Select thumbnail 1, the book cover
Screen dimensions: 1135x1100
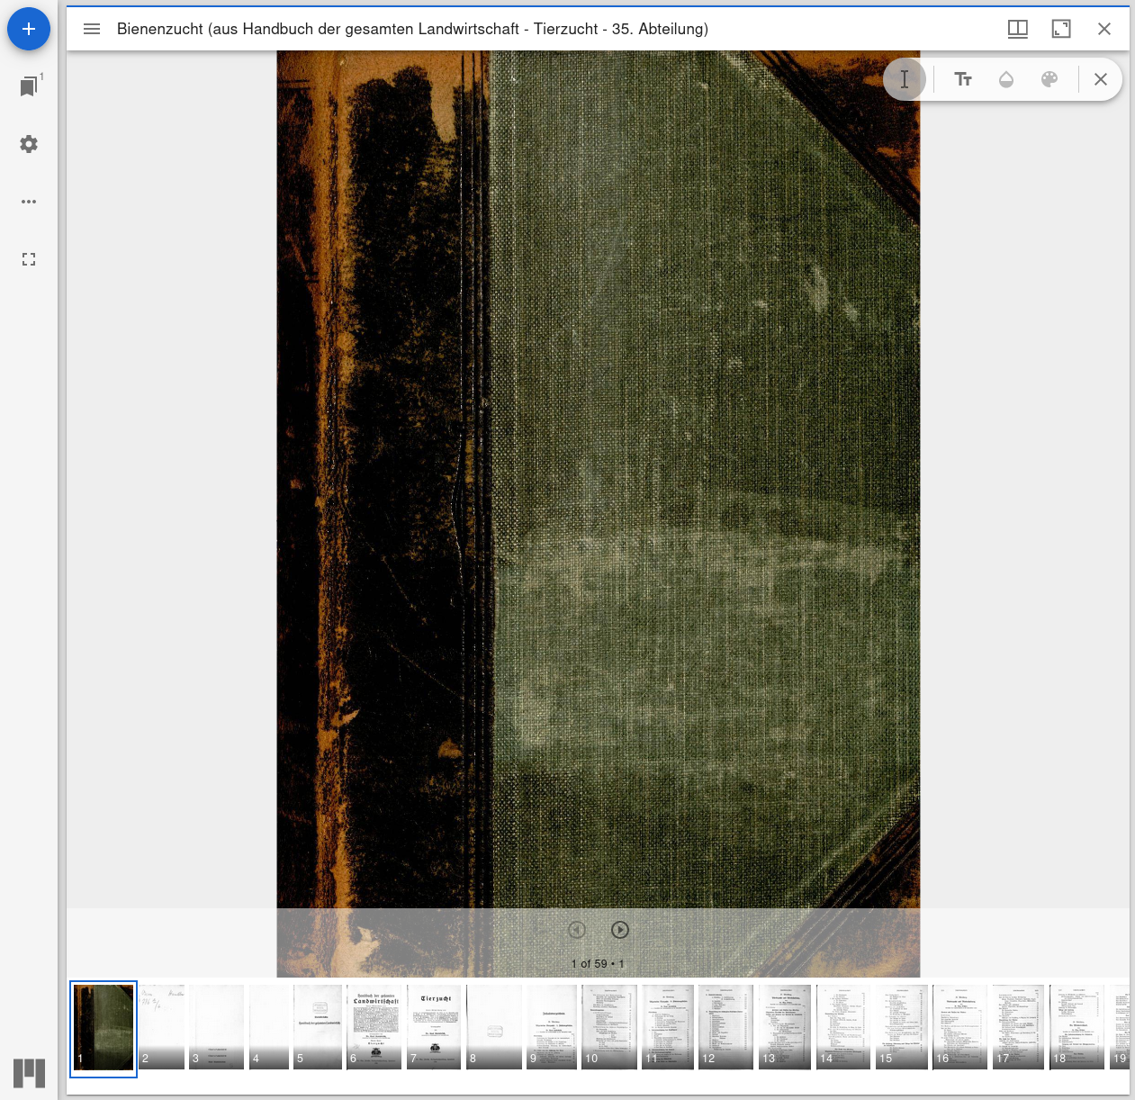point(104,1027)
